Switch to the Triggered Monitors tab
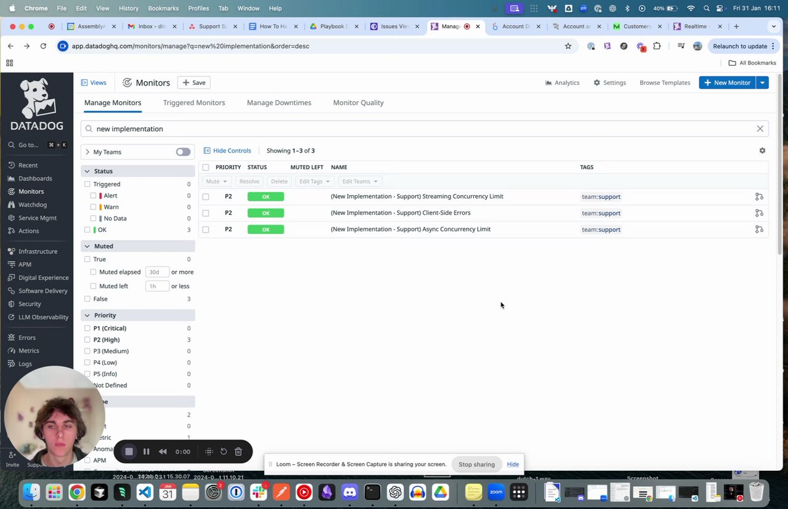Image resolution: width=788 pixels, height=509 pixels. (x=194, y=103)
